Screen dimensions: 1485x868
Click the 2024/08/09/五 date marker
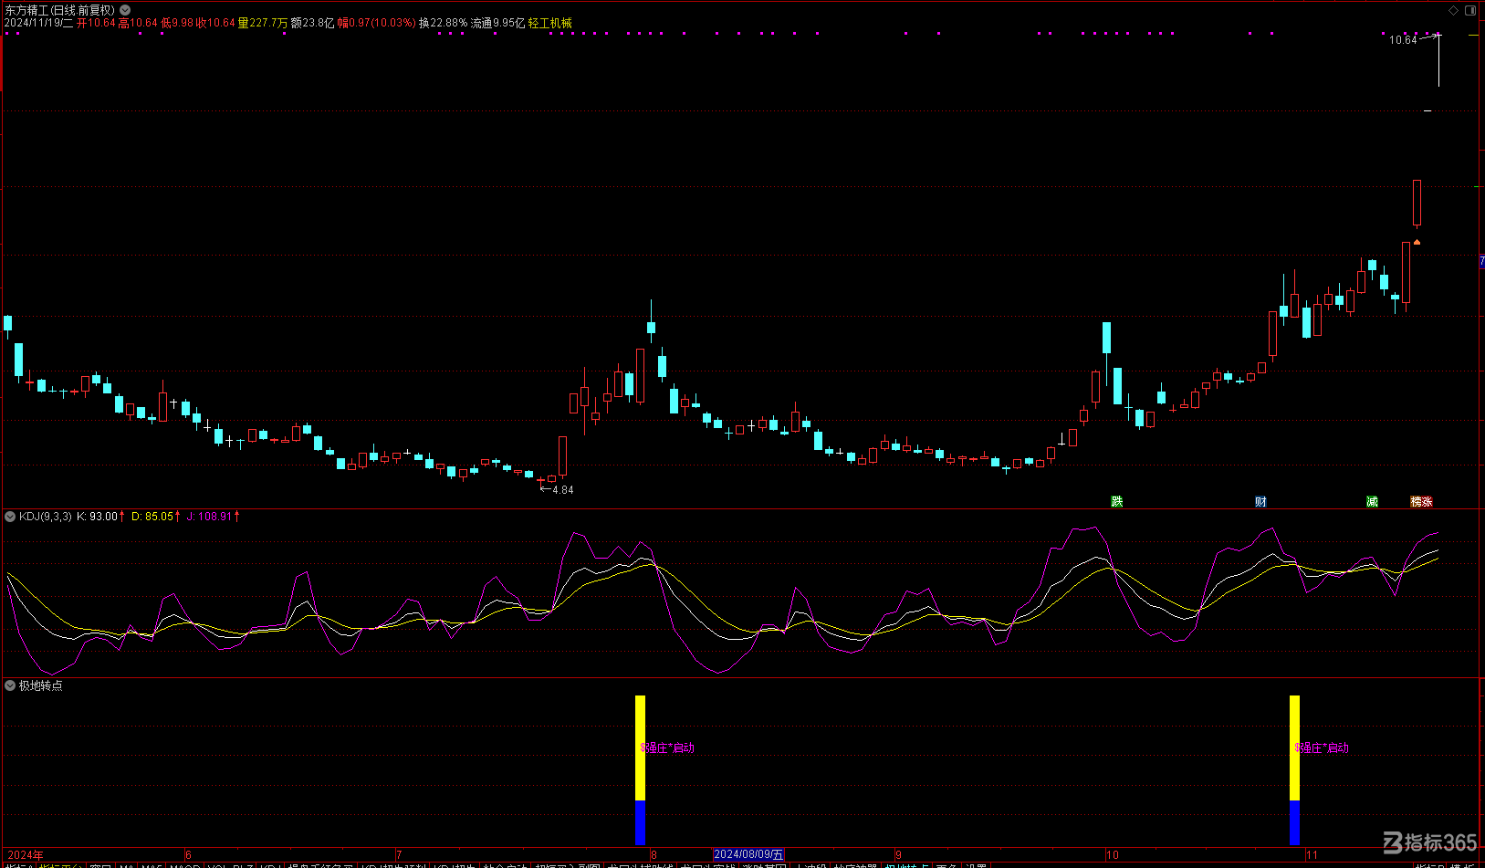pyautogui.click(x=748, y=855)
